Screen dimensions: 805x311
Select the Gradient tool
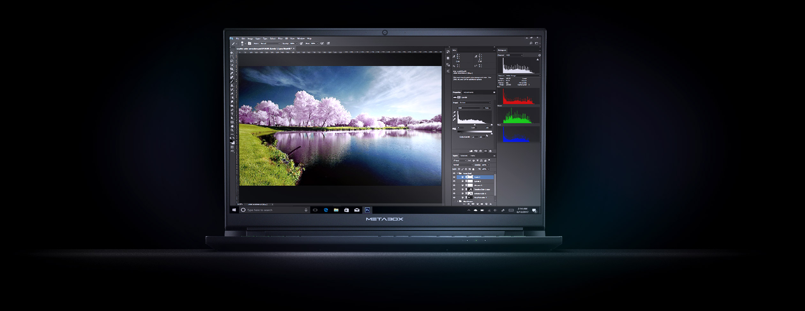click(x=232, y=98)
